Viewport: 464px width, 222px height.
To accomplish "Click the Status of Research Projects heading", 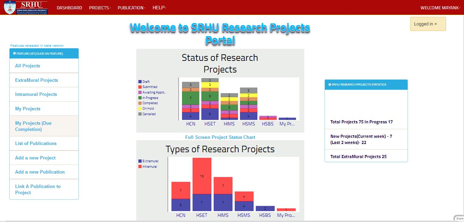I will pyautogui.click(x=220, y=63).
